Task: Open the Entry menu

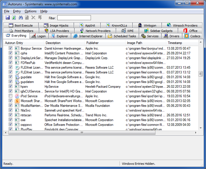Action: pyautogui.click(x=17, y=11)
